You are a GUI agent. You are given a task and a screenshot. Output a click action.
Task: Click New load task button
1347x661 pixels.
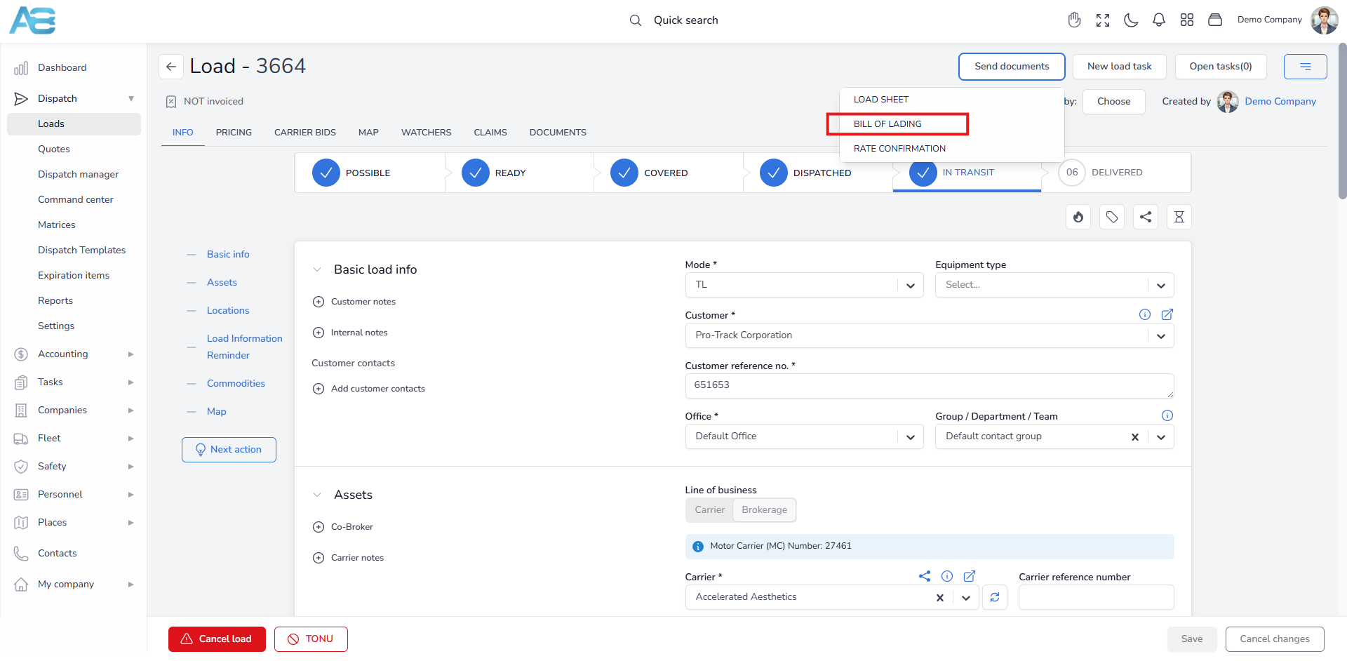(x=1119, y=67)
